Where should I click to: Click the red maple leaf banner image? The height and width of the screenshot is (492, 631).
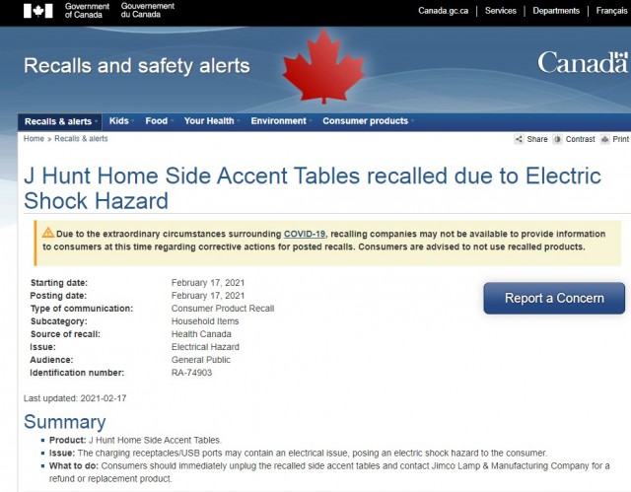[x=323, y=67]
